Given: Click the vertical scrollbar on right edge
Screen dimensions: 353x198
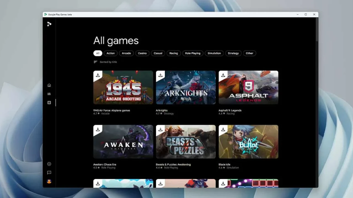Looking at the screenshot, I should coord(317,30).
